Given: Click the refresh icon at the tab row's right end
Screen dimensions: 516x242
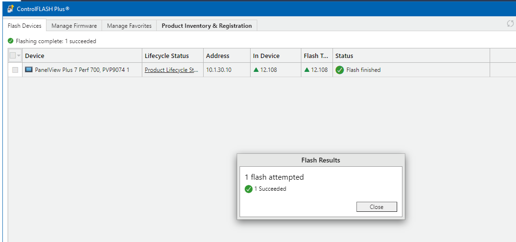Looking at the screenshot, I should point(510,23).
